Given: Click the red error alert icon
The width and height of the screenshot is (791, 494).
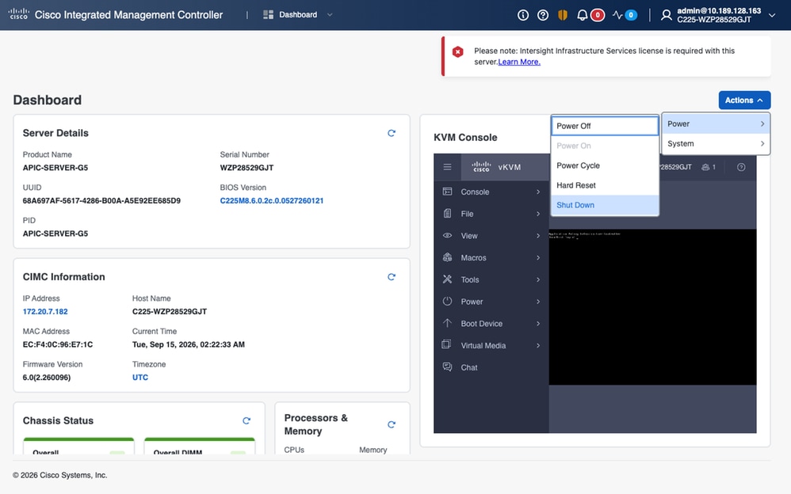Looking at the screenshot, I should coord(457,51).
